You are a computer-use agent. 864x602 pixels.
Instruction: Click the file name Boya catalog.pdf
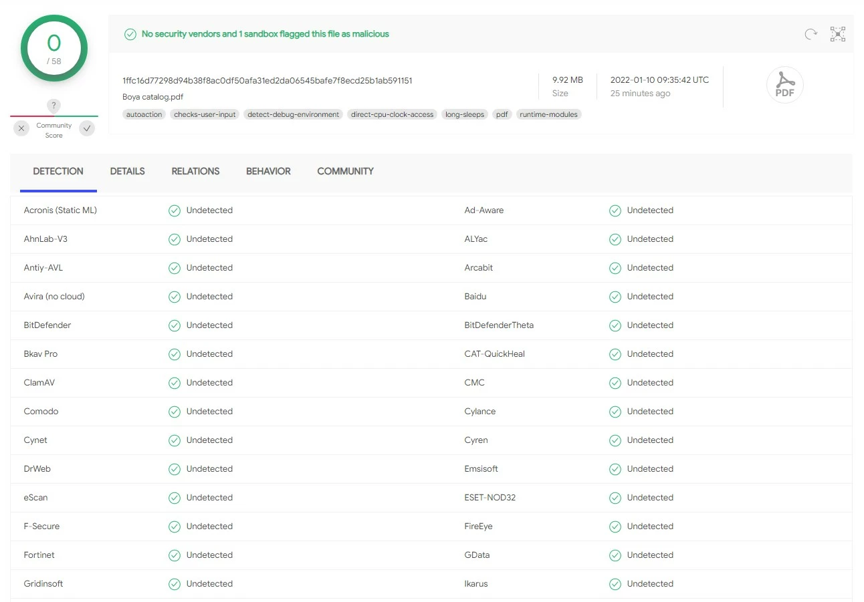(x=153, y=97)
